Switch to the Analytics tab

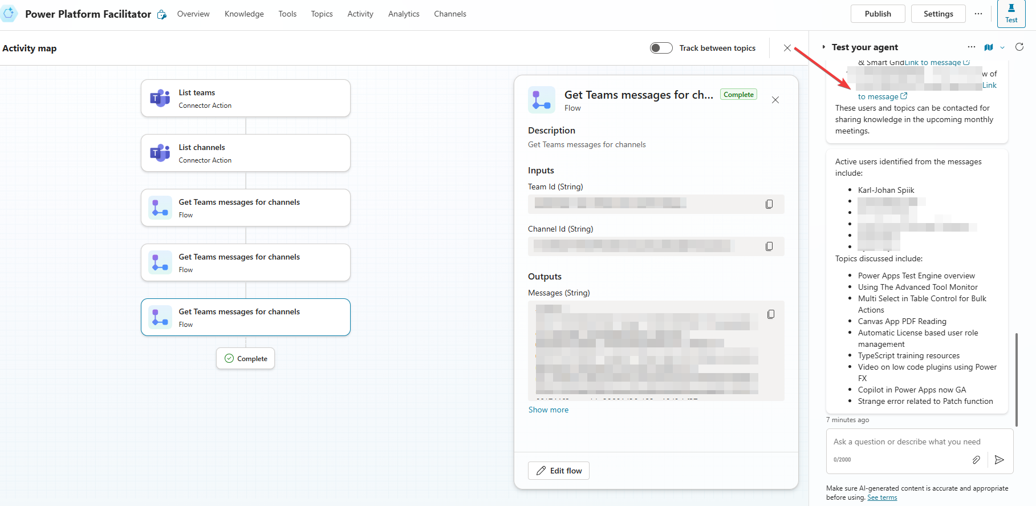[x=404, y=14]
